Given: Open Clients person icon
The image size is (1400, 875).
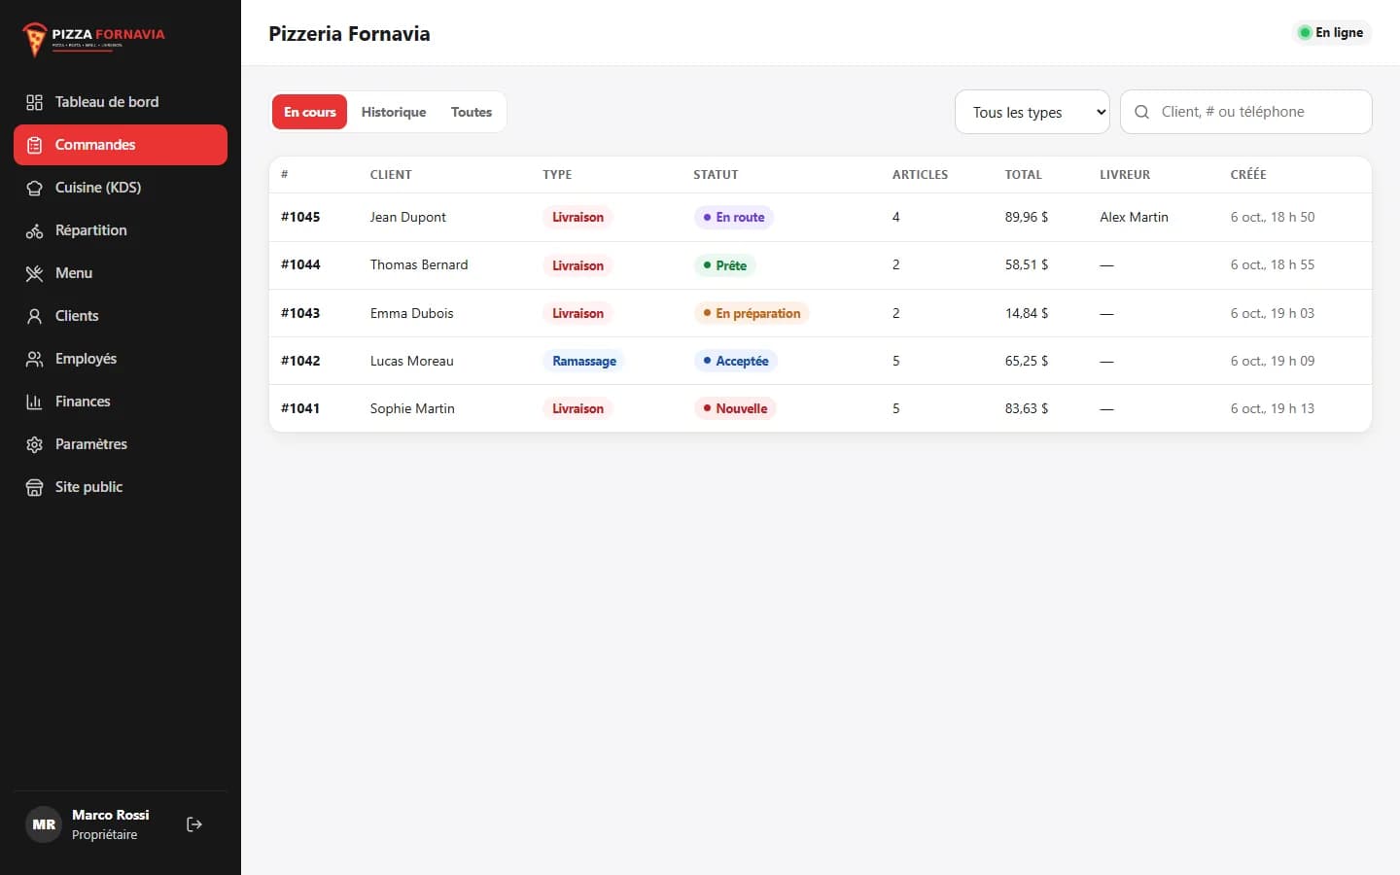Looking at the screenshot, I should [x=34, y=316].
